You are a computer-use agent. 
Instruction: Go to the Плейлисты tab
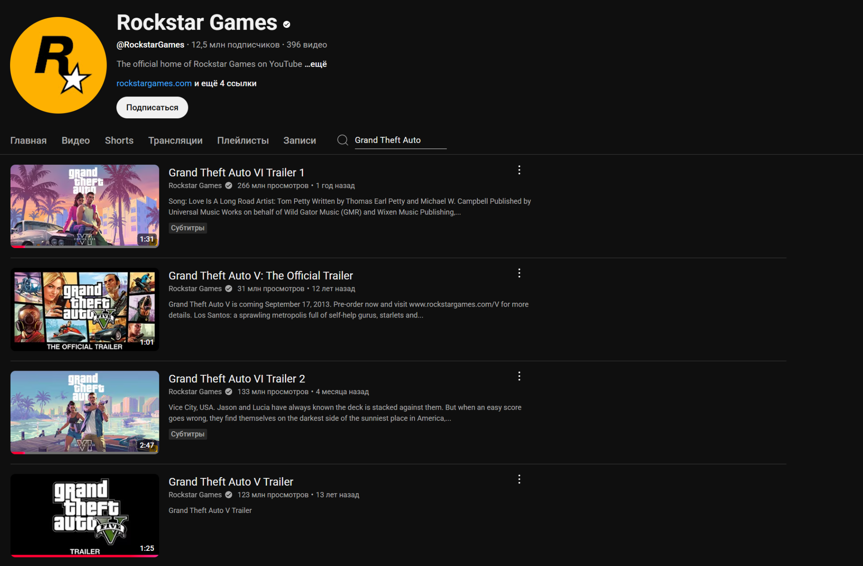point(243,141)
